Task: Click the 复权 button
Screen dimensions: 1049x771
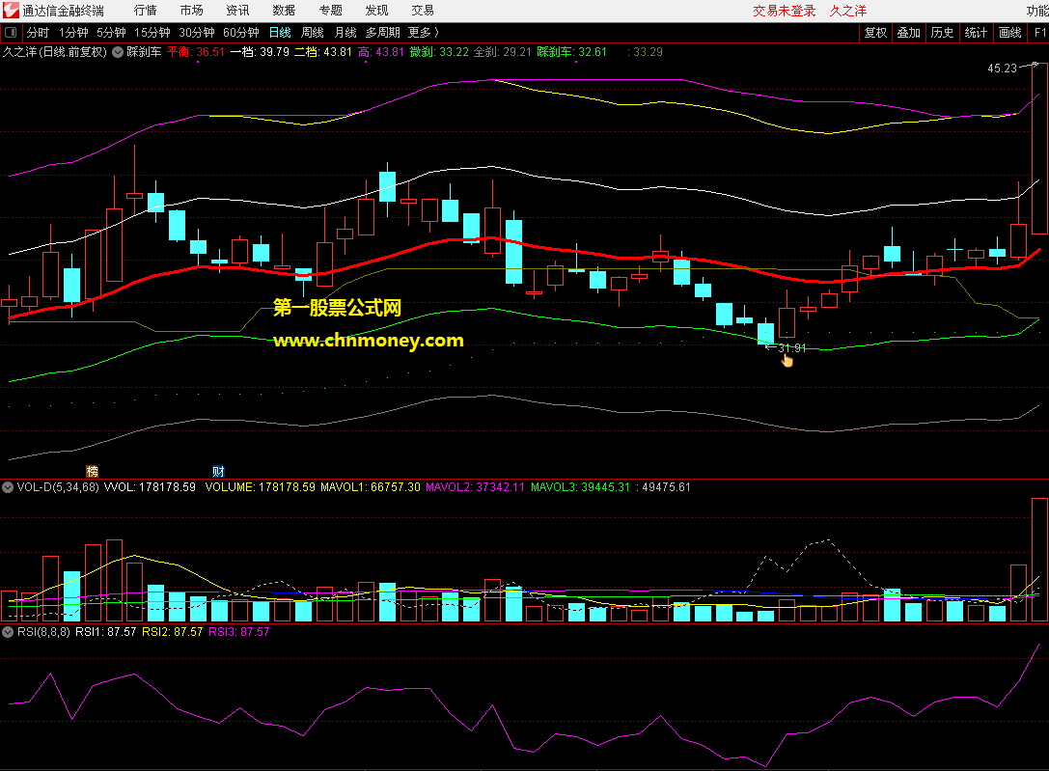Action: click(x=875, y=32)
